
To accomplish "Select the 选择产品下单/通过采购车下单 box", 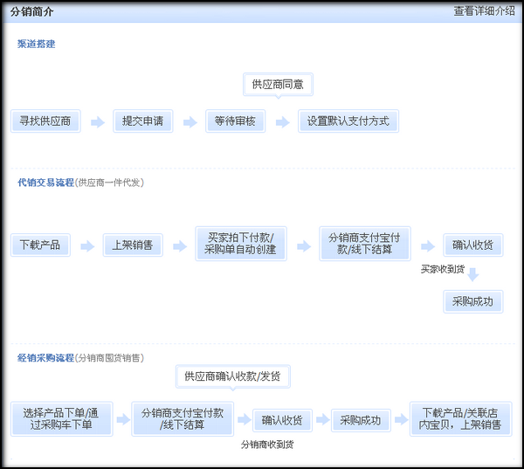I will coord(62,419).
